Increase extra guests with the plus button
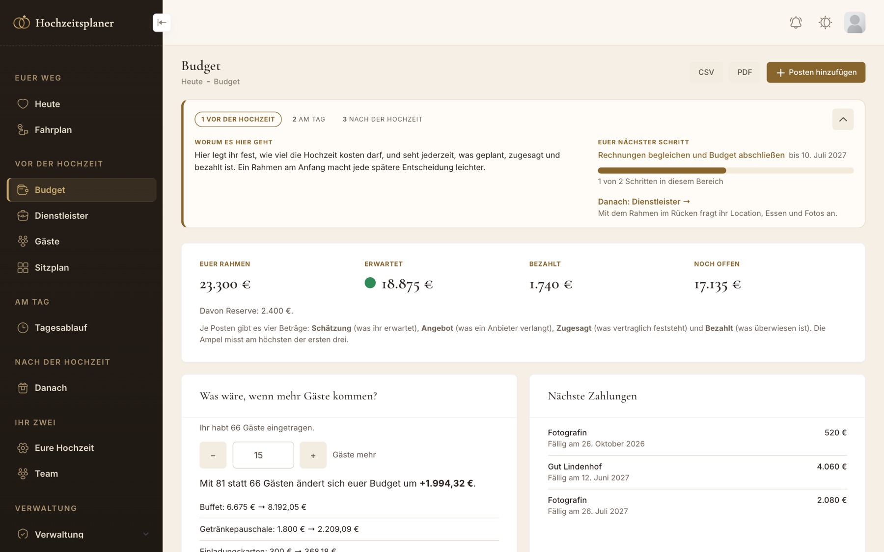Image resolution: width=884 pixels, height=552 pixels. (313, 455)
